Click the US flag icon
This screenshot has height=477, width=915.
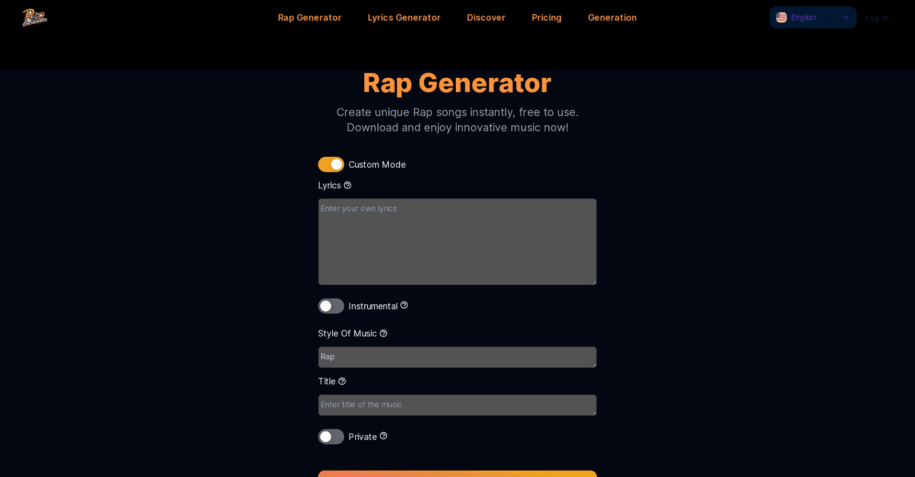pos(782,17)
